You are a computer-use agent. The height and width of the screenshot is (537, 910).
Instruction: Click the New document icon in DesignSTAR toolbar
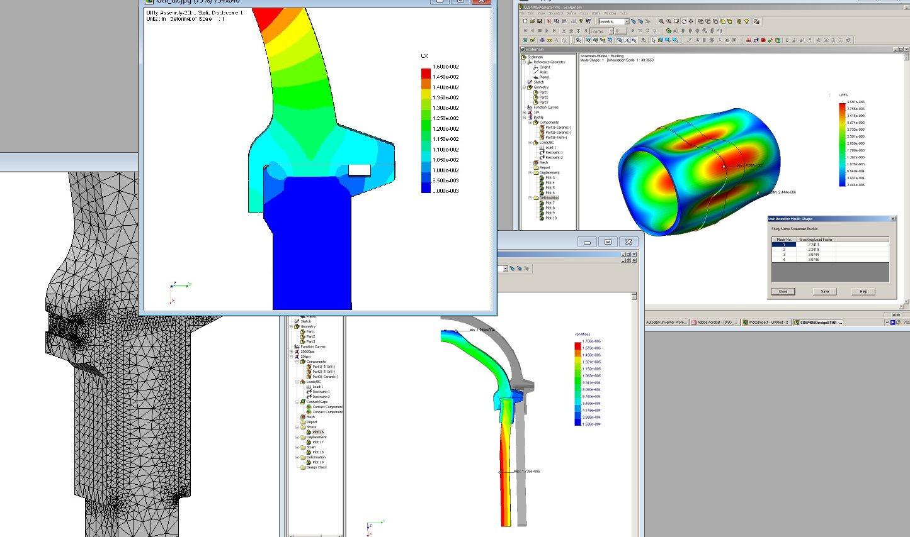(x=525, y=21)
